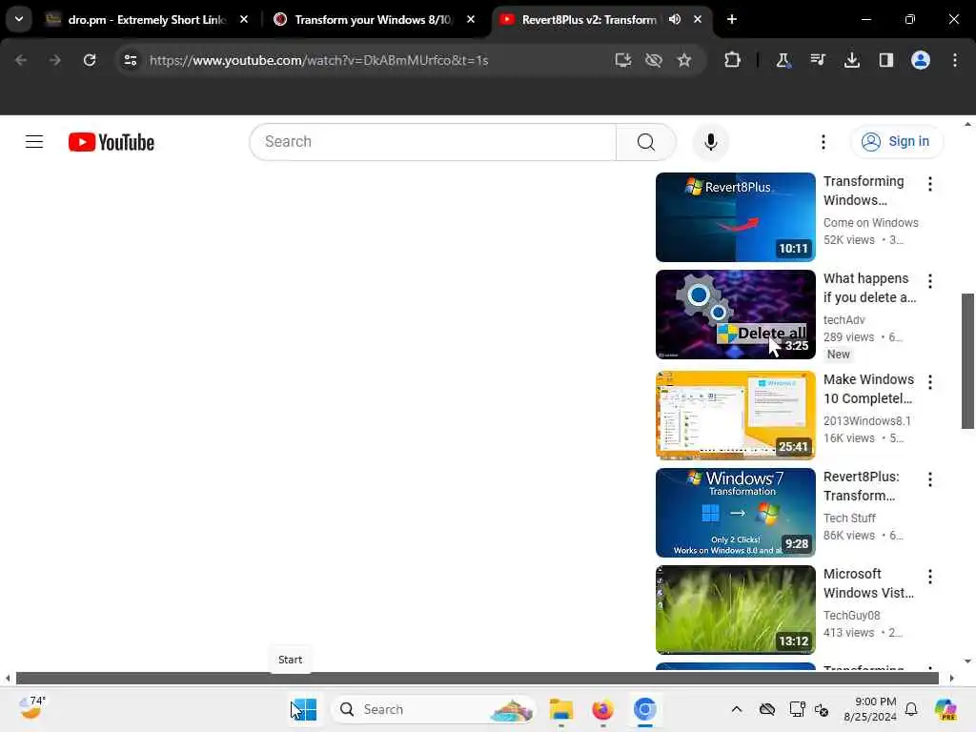976x732 pixels.
Task: Click the YouTube search magnifier button
Action: tap(645, 142)
